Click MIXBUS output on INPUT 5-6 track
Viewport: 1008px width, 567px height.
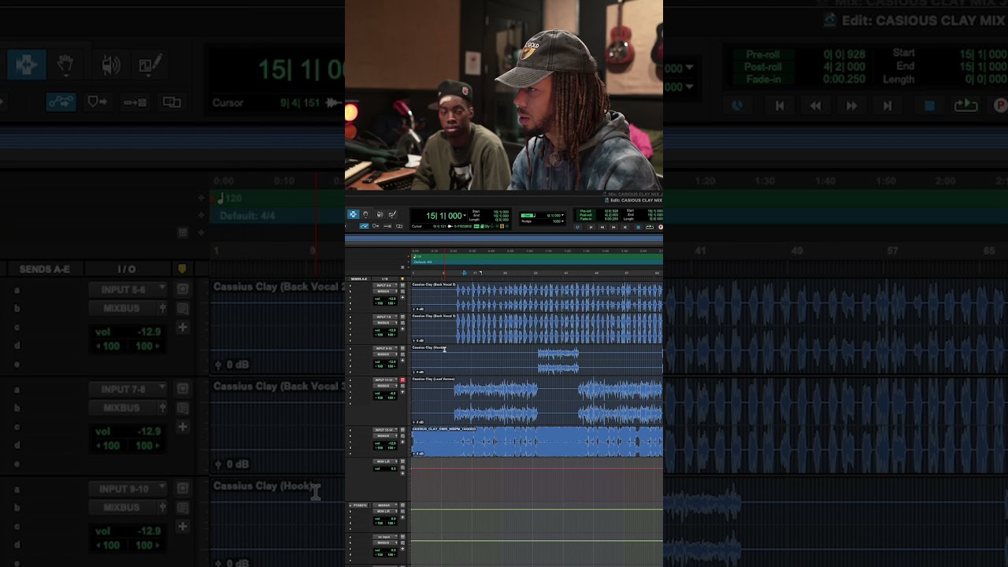click(385, 291)
